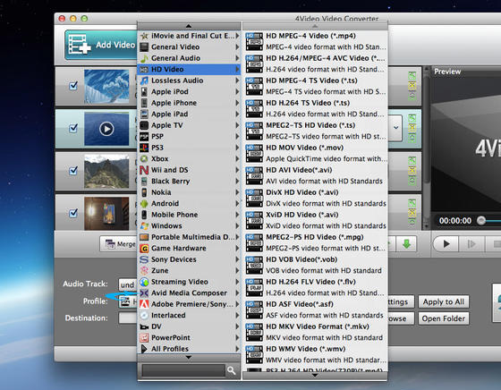Click the Adobe Premiere A logo icon

144,304
